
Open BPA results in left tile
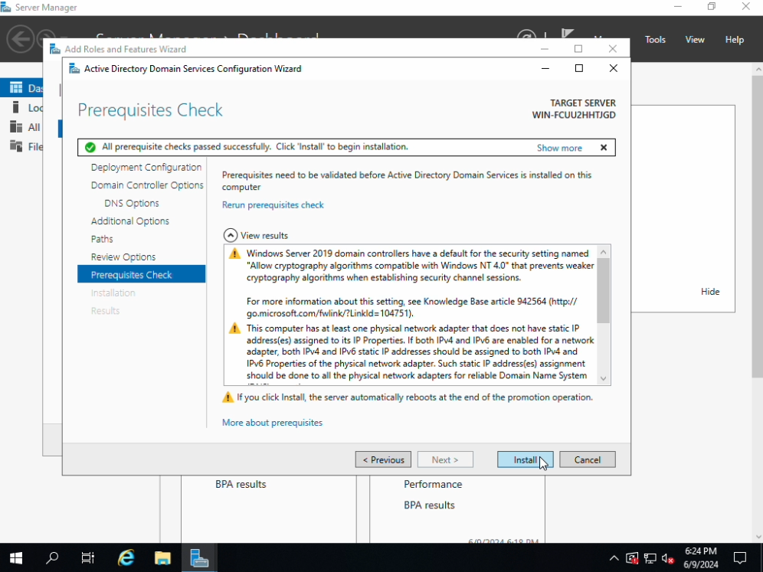(x=241, y=485)
